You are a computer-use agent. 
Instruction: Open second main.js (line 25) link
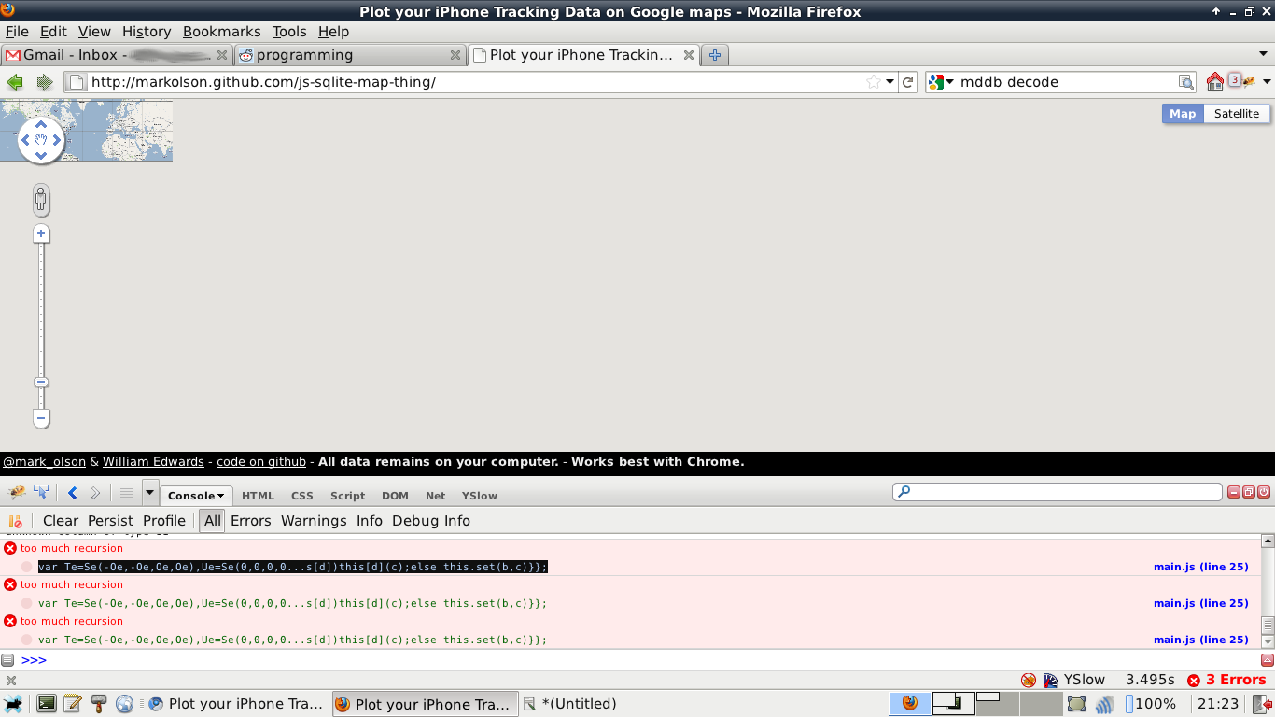[1201, 603]
